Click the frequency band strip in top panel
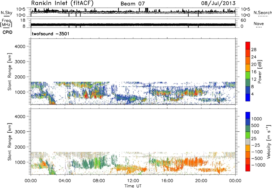272x188 pixels. pyautogui.click(x=133, y=24)
